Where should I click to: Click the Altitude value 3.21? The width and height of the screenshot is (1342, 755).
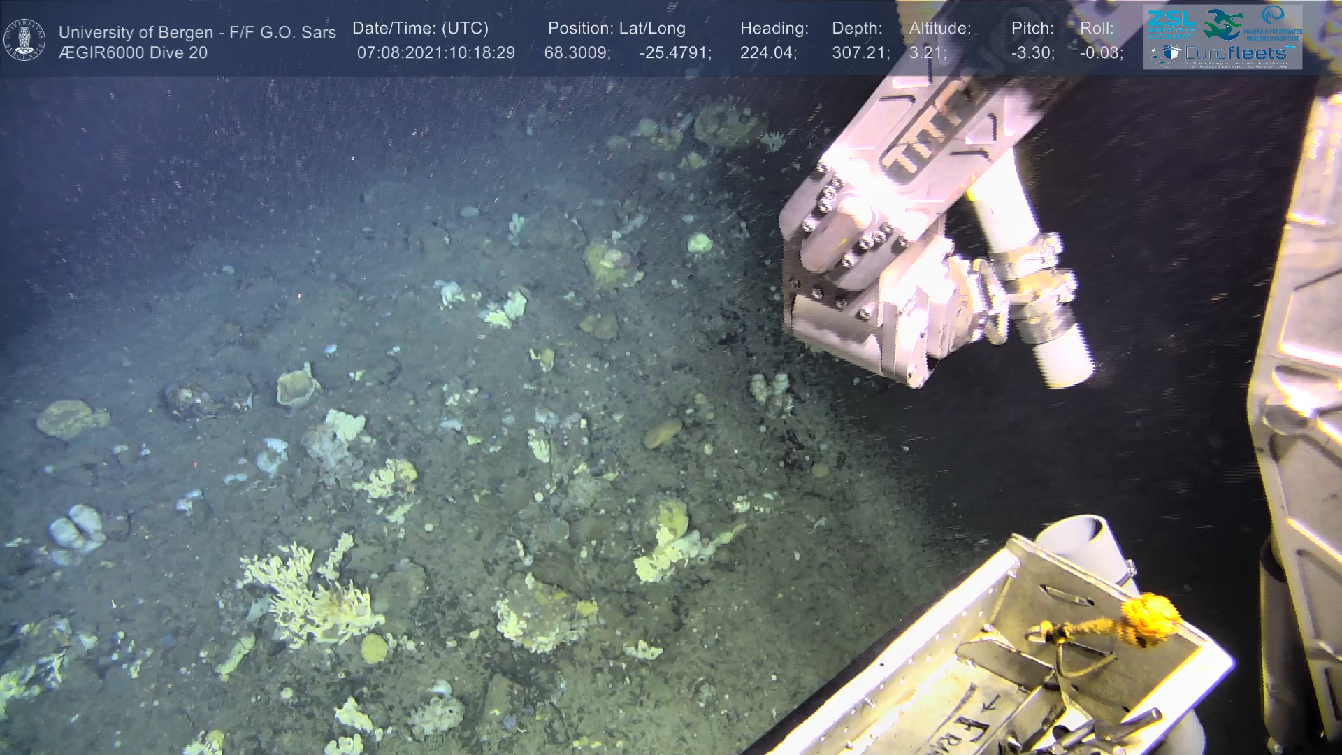(x=927, y=53)
